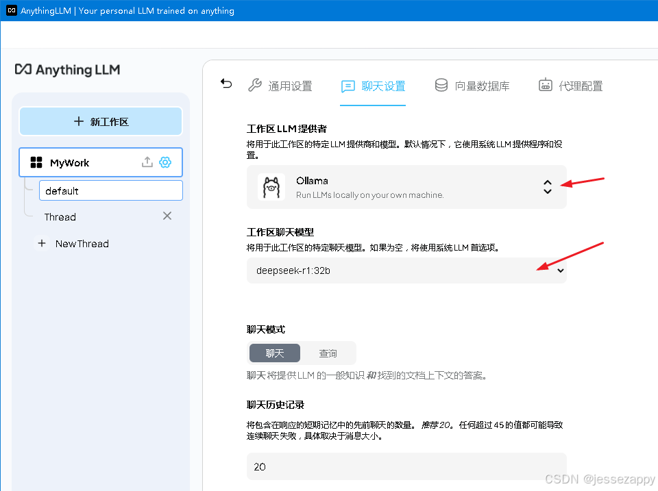Open the thread named Thread
The width and height of the screenshot is (658, 491).
click(60, 217)
